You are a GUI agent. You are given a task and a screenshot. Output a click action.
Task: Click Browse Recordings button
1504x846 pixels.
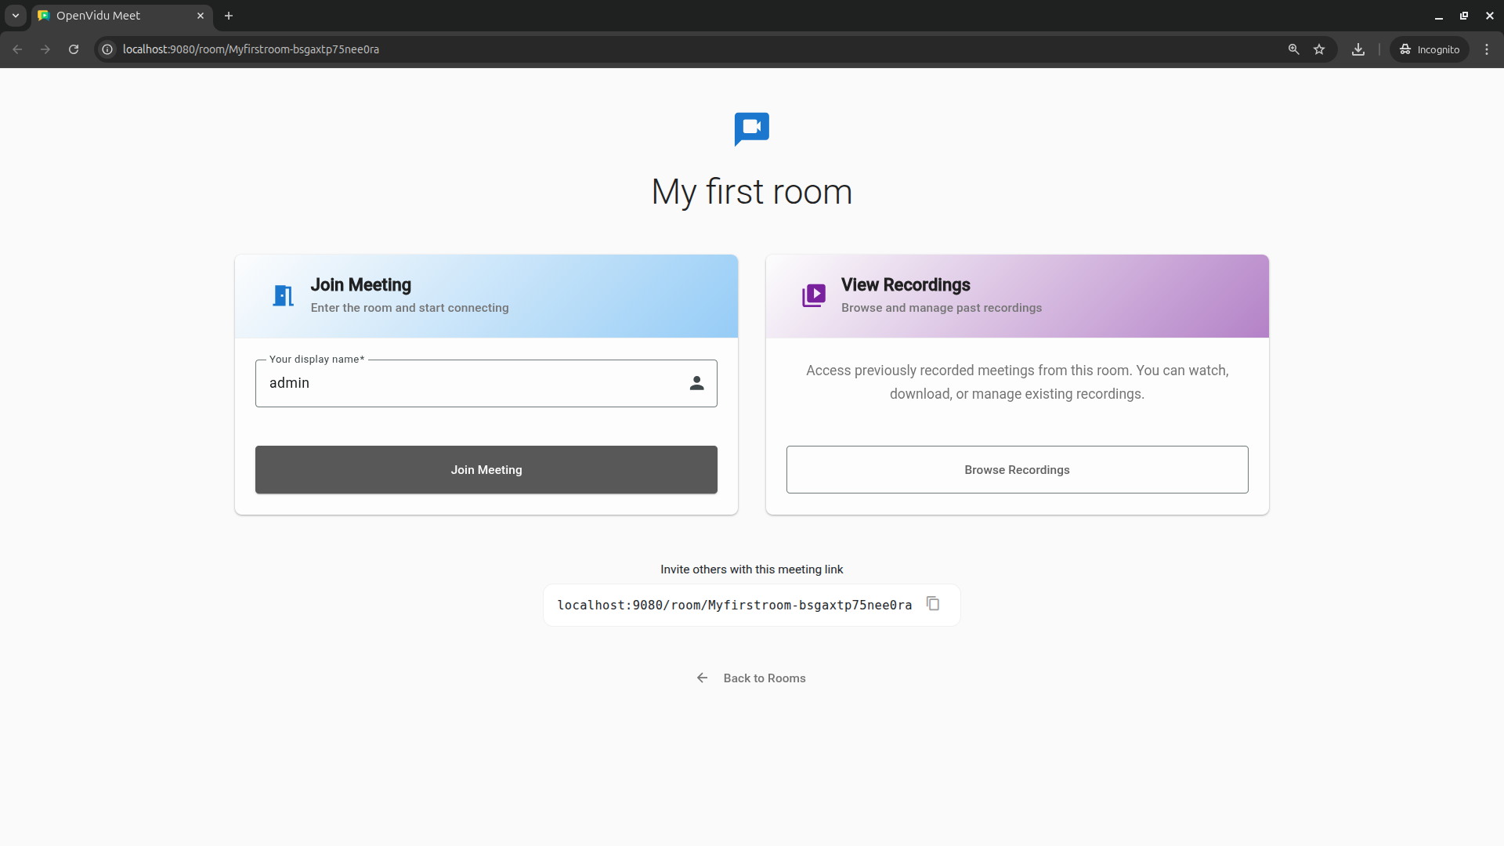coord(1017,470)
